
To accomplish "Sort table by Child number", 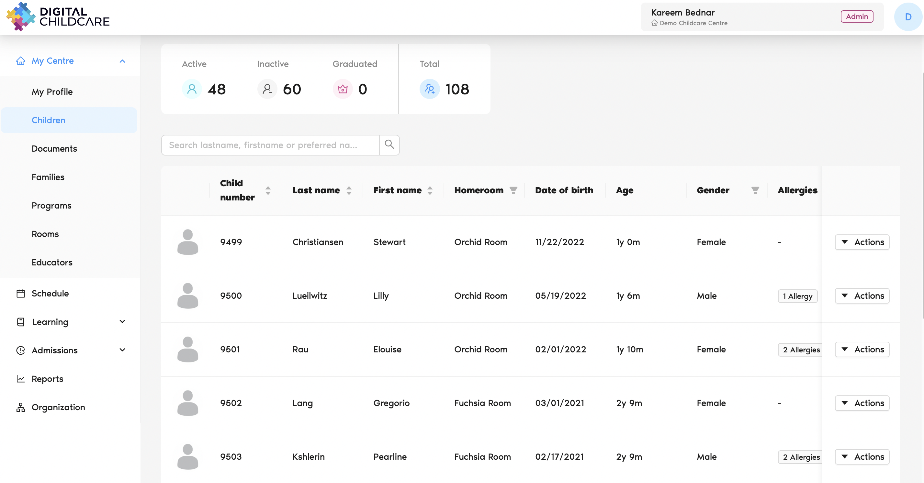I will point(268,190).
